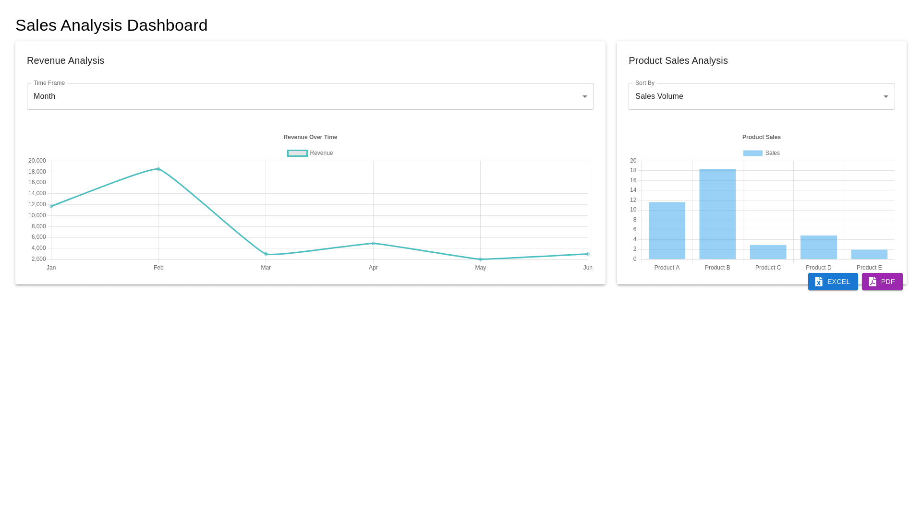The width and height of the screenshot is (922, 518).
Task: Click the Product B bar
Action: click(x=717, y=214)
